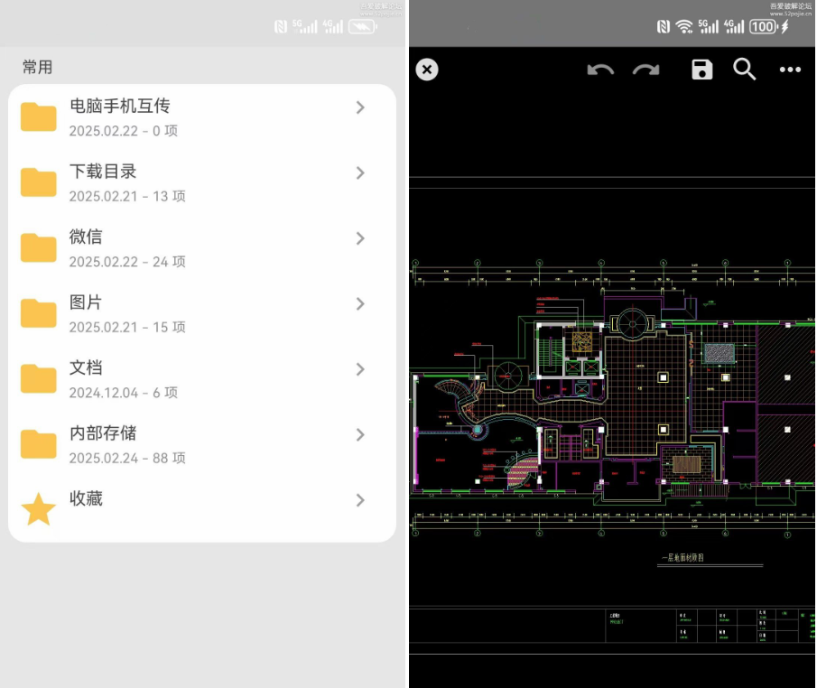Tap the 内部存储 folder icon
Screen dimensions: 817x688
click(x=39, y=444)
